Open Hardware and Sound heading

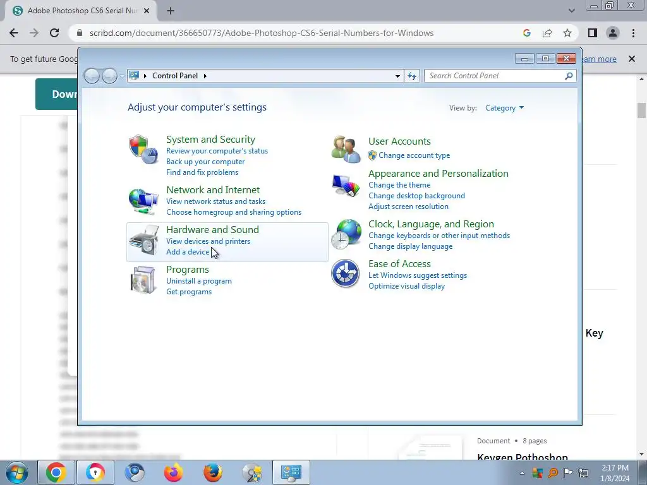[212, 230]
